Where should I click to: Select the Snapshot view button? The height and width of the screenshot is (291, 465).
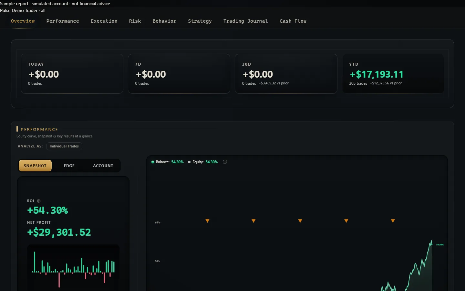[35, 166]
